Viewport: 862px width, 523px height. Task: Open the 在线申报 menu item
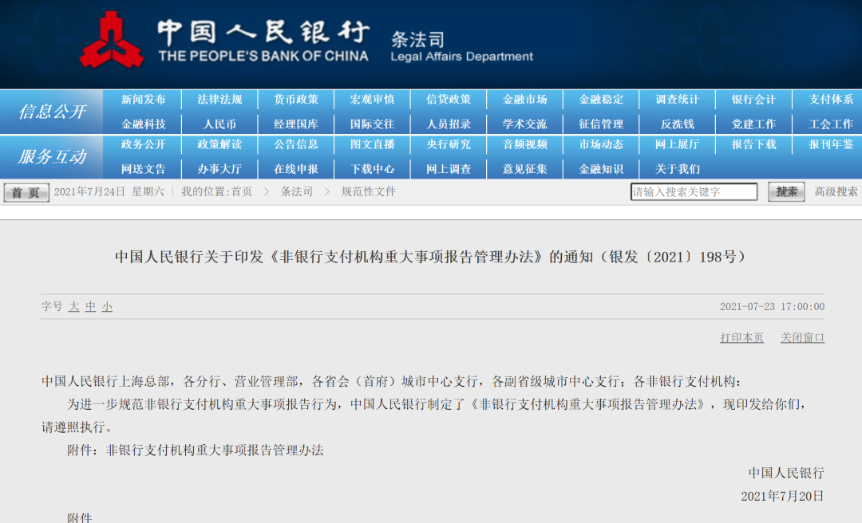296,169
